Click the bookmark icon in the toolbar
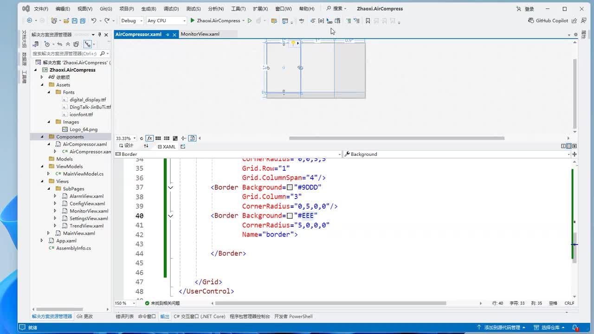 [368, 20]
